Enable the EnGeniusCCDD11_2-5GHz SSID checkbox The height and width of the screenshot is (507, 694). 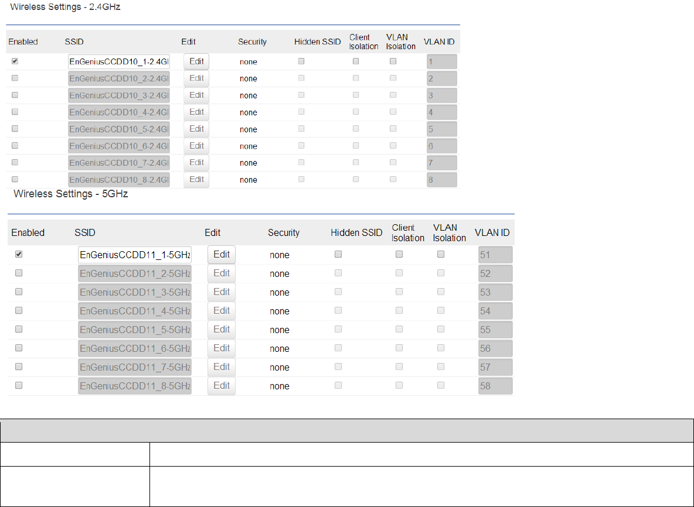[19, 273]
